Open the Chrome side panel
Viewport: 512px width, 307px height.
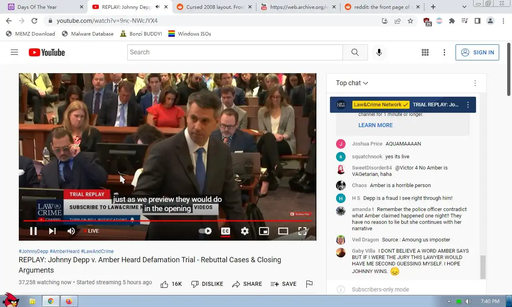click(x=478, y=21)
